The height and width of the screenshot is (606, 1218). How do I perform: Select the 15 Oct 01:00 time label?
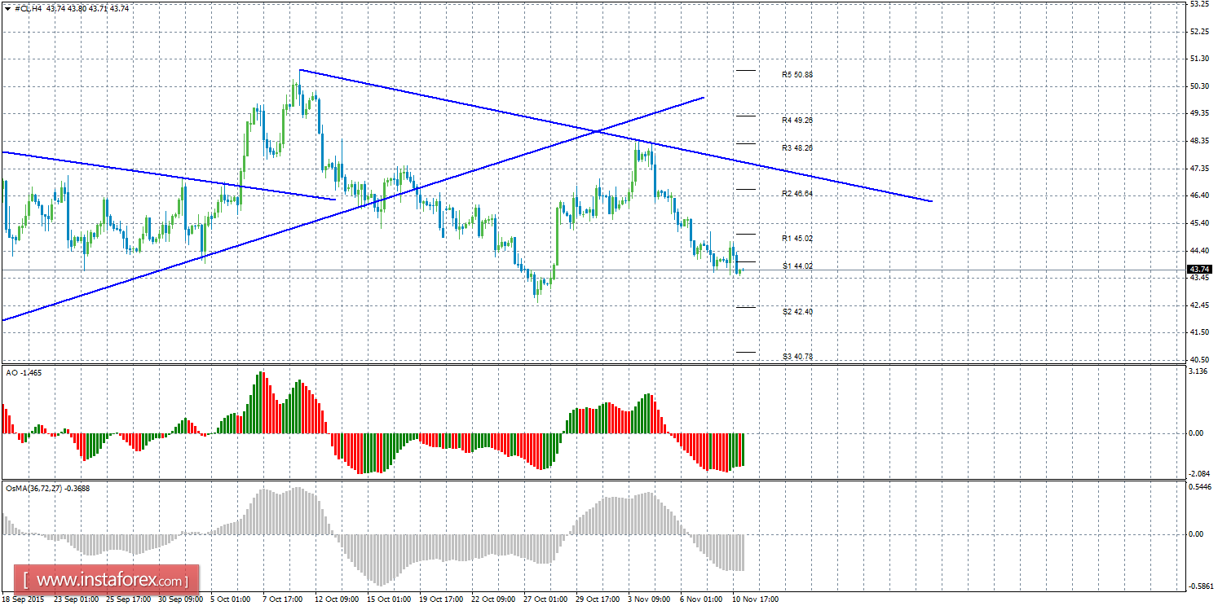click(x=387, y=599)
